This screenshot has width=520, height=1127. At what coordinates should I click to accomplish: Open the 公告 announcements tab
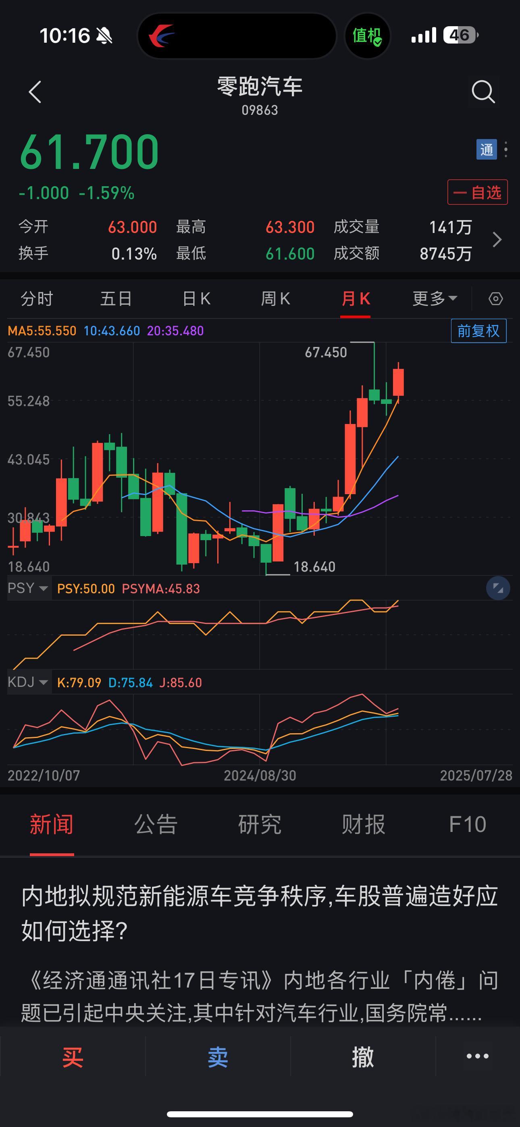[156, 825]
